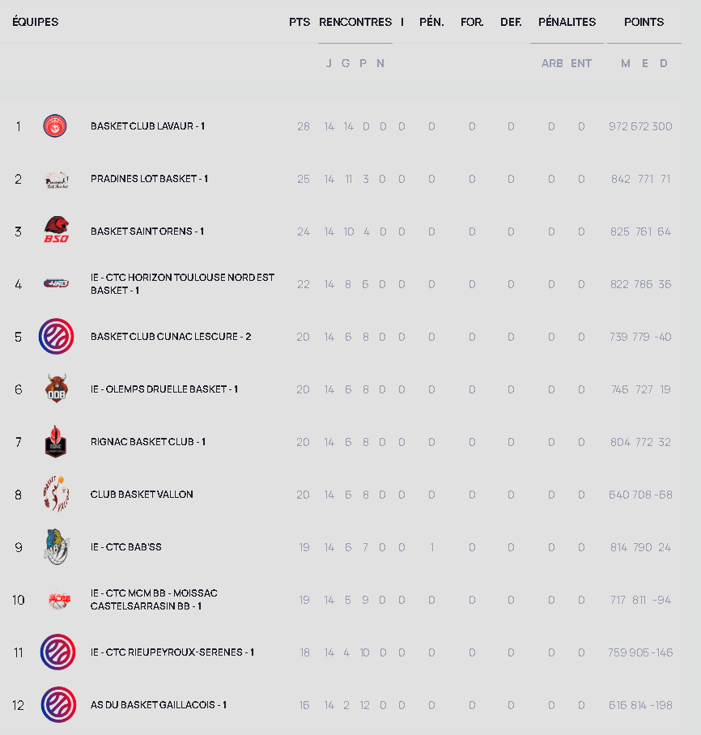Click the CTC BAB'SS team logo

56,547
